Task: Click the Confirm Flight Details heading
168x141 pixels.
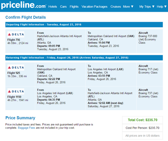Action: point(26,17)
